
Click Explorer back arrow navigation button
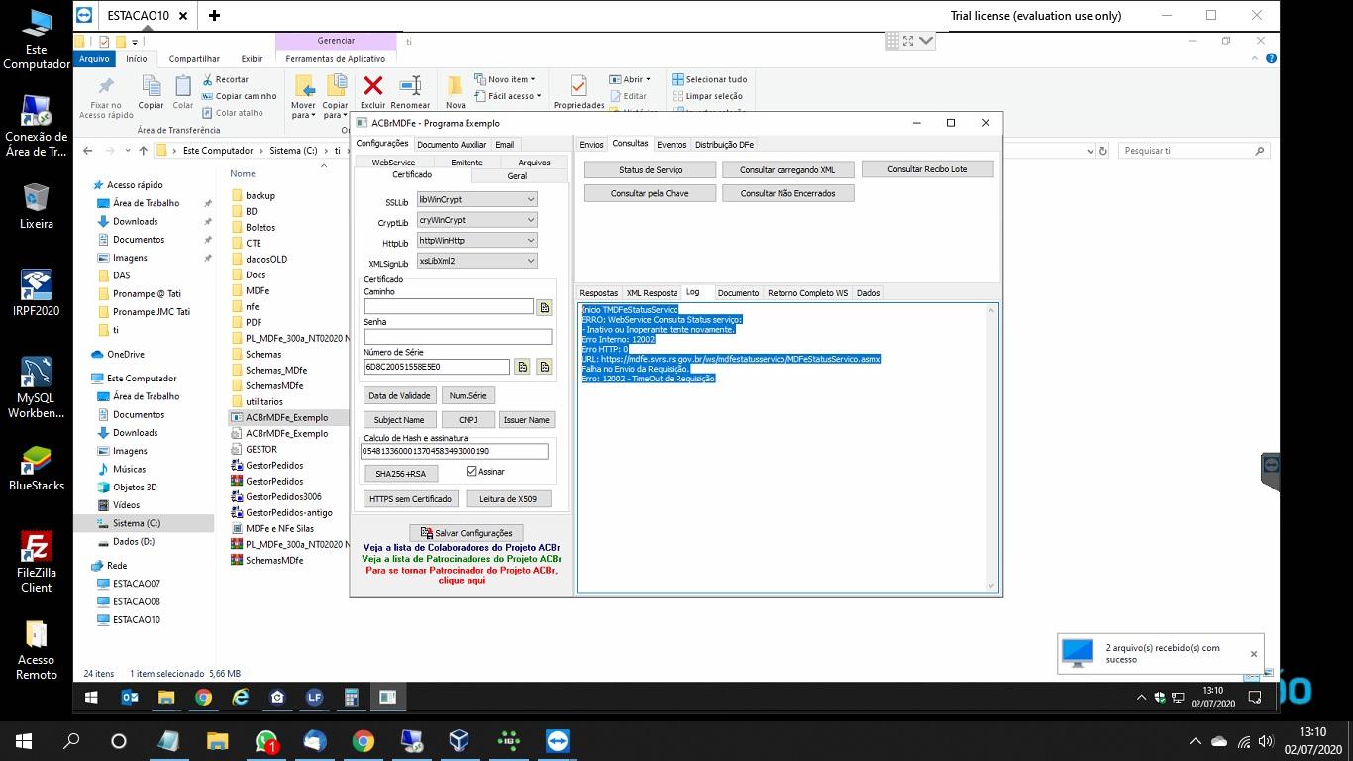coord(88,151)
